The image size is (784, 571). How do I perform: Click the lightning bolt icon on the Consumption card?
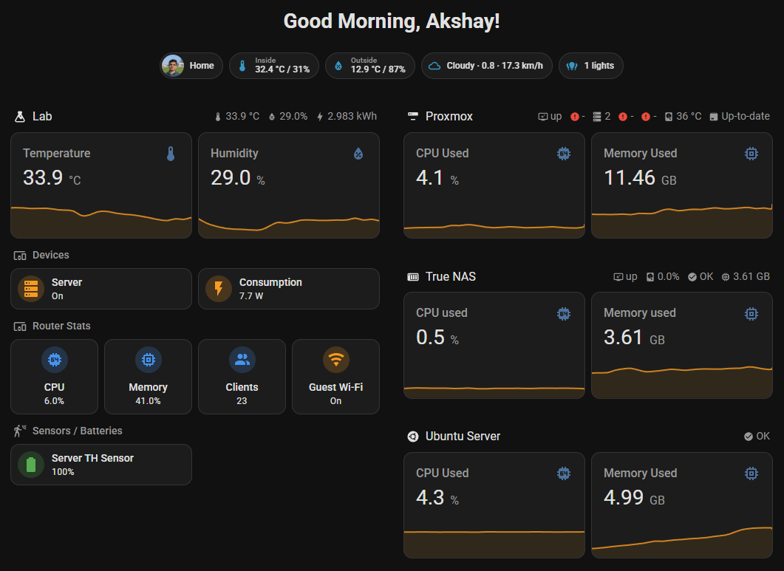pyautogui.click(x=218, y=288)
